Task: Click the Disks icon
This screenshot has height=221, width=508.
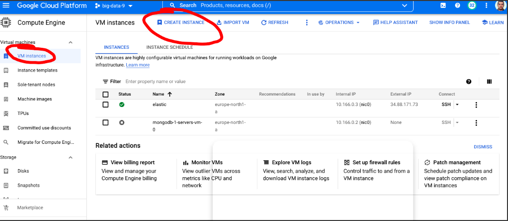Action: [6, 171]
